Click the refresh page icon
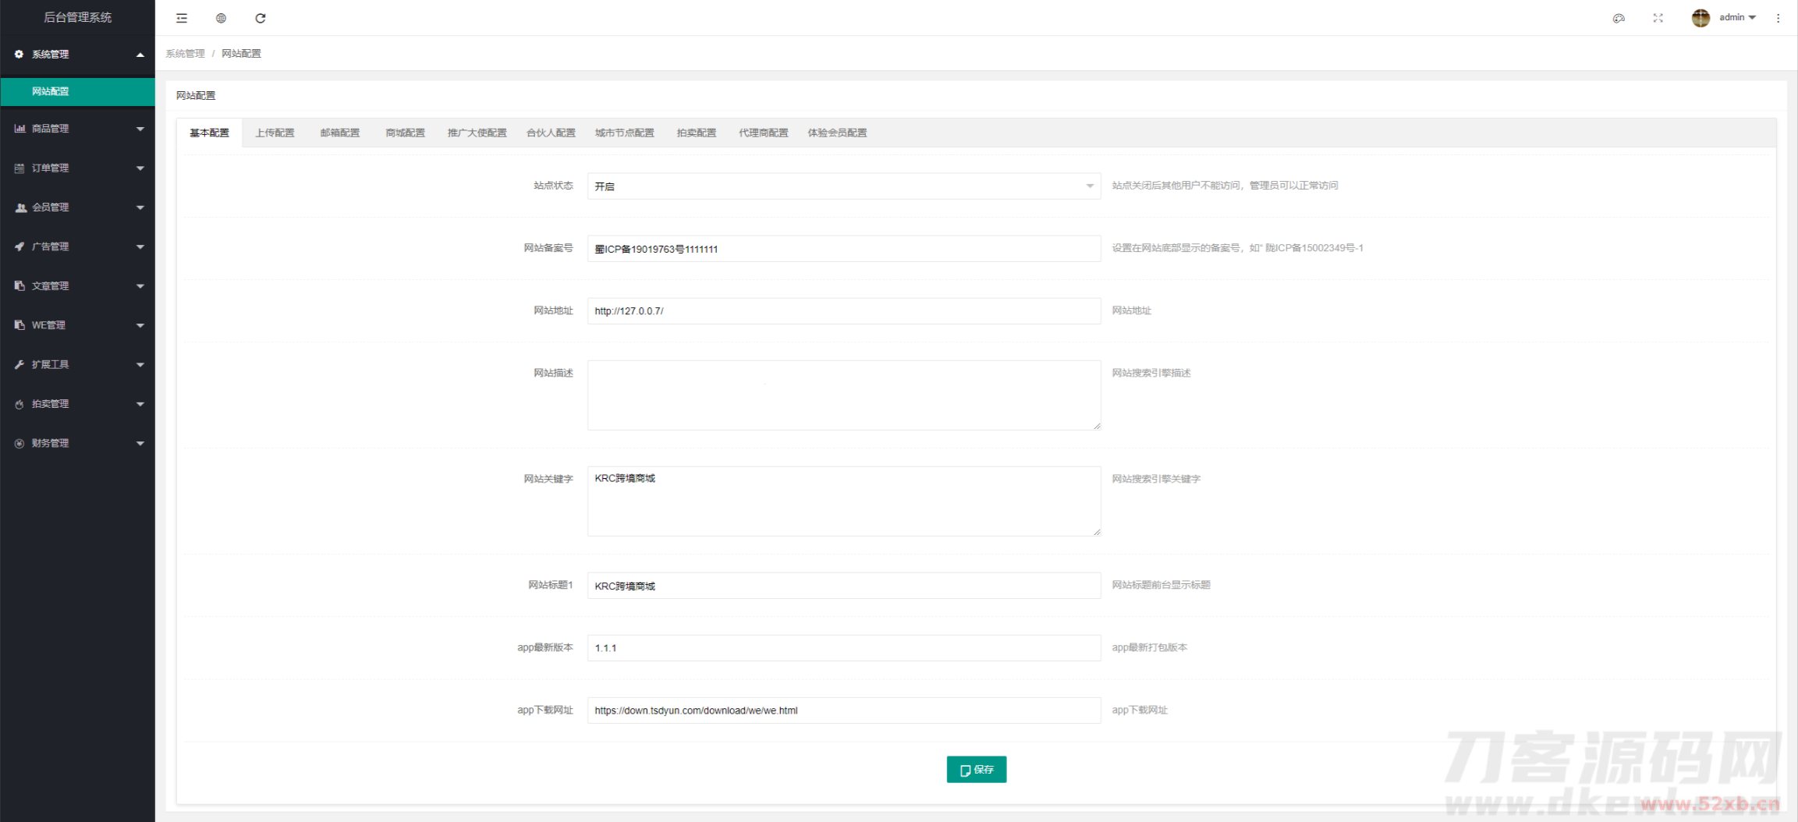 coord(261,18)
